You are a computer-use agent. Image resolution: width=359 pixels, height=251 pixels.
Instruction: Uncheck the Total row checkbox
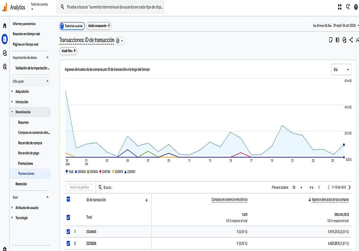pyautogui.click(x=68, y=217)
